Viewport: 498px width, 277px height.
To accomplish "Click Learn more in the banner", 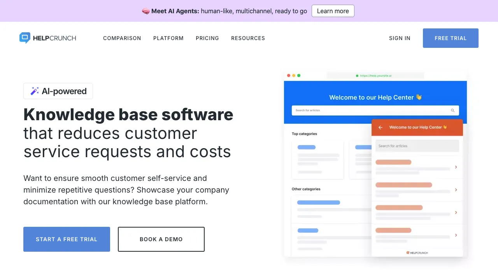I will click(x=333, y=11).
